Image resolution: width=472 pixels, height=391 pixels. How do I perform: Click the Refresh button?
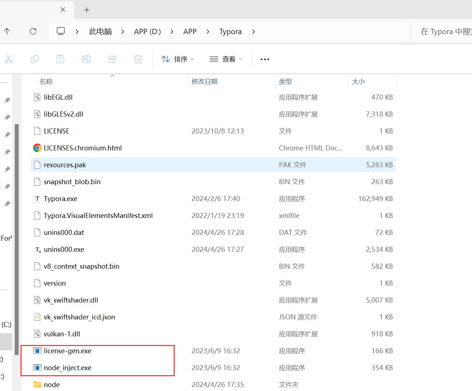[x=33, y=31]
